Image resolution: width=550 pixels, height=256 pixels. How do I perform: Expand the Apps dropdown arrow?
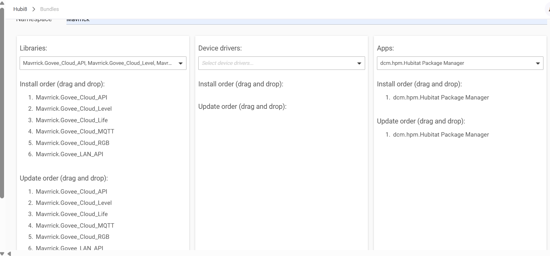point(538,63)
